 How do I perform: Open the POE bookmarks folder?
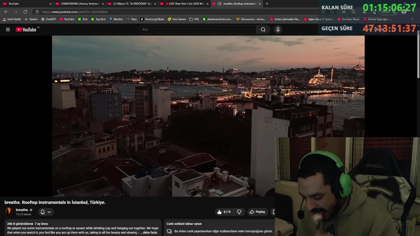point(194,19)
